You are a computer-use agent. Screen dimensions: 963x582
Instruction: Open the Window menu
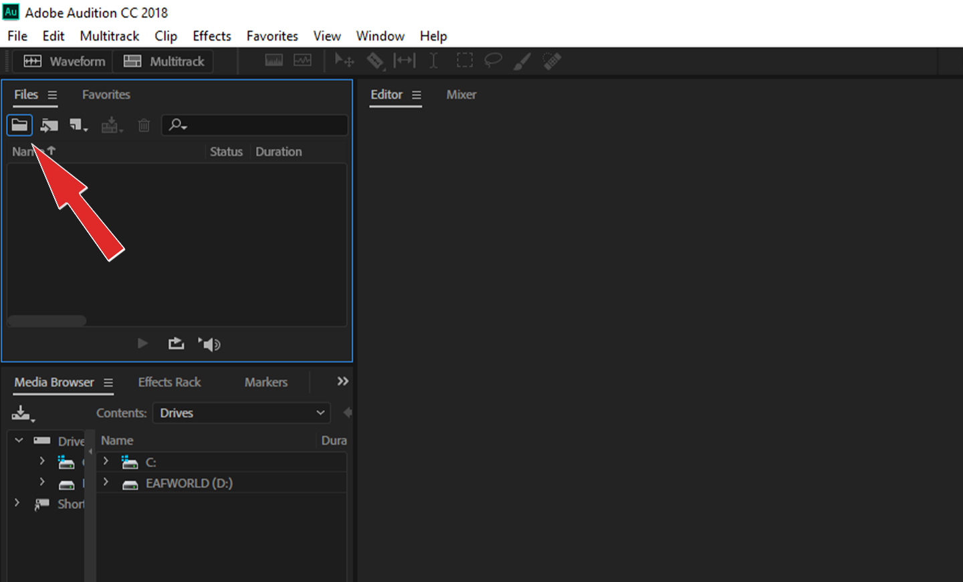381,36
